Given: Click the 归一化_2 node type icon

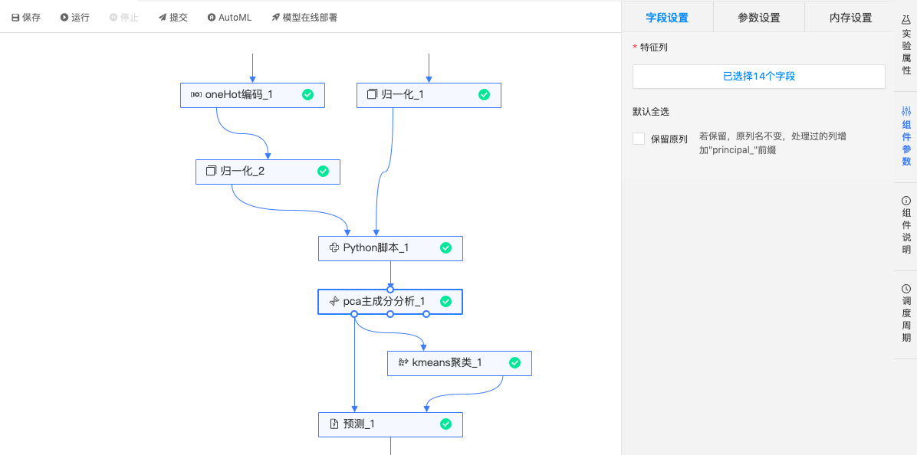Looking at the screenshot, I should click(211, 171).
